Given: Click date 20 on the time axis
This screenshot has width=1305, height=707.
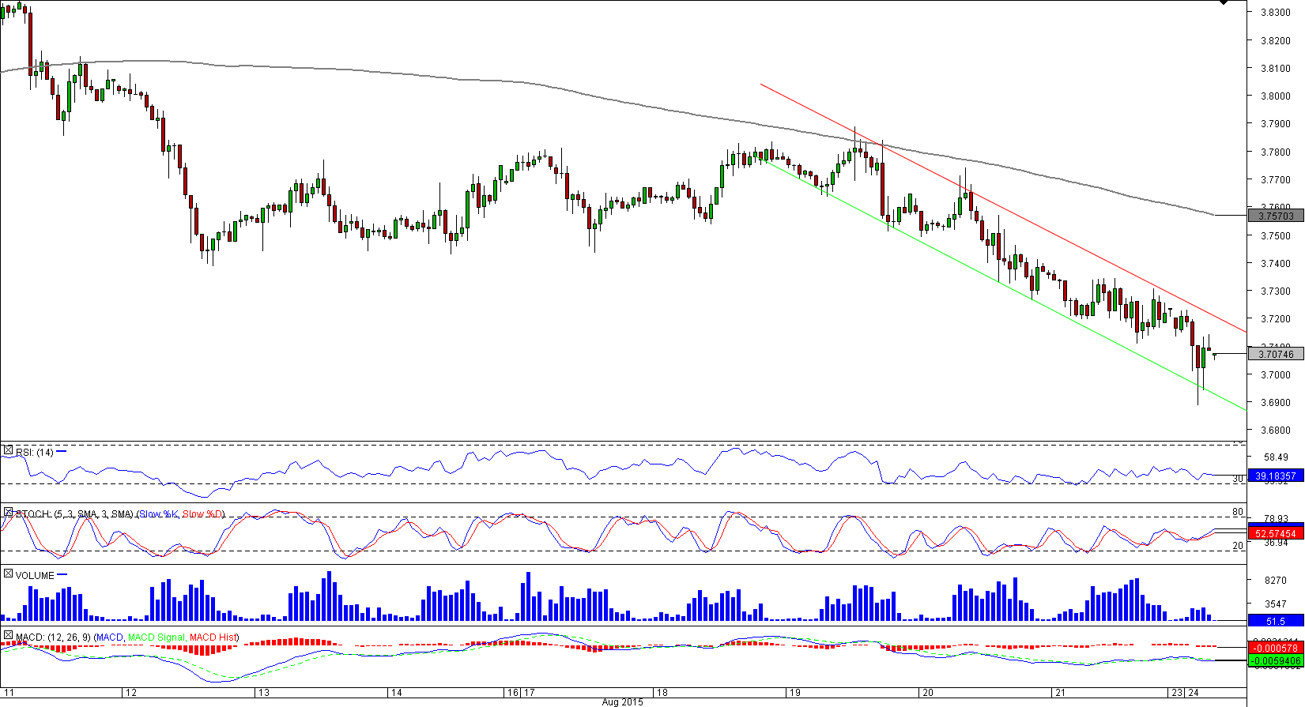Looking at the screenshot, I should tap(928, 693).
